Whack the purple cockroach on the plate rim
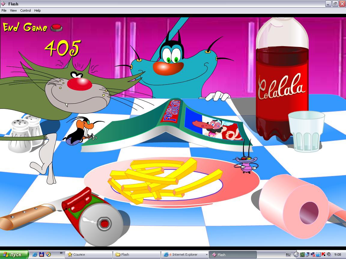 point(246,162)
